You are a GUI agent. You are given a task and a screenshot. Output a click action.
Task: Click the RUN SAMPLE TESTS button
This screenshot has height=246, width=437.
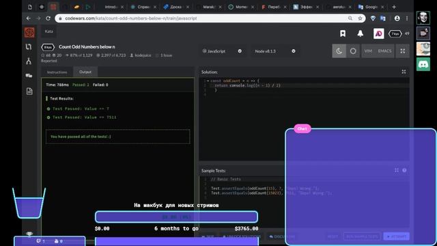point(362,236)
